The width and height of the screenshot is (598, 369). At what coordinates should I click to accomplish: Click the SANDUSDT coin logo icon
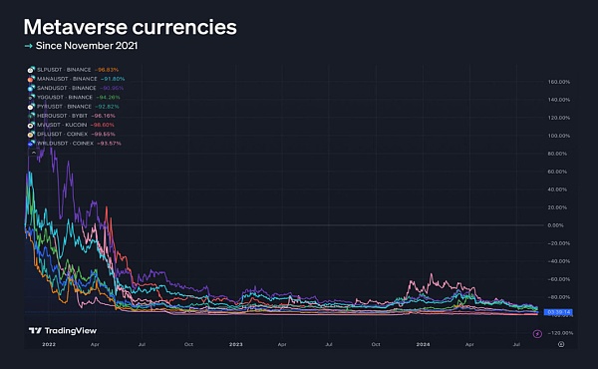(31, 88)
